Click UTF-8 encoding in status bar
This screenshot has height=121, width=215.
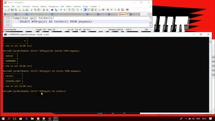click(x=129, y=30)
